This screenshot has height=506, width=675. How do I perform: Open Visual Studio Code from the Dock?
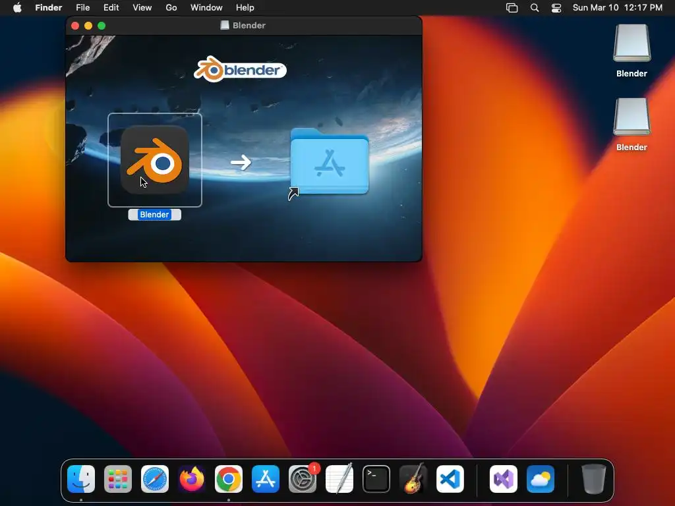click(x=450, y=479)
